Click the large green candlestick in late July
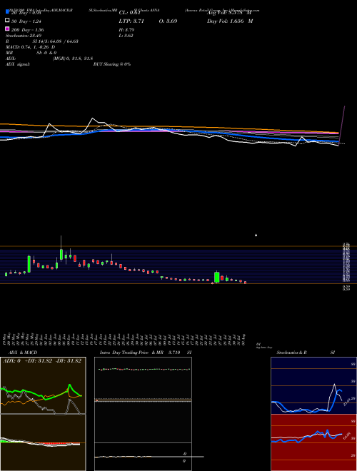The image size is (357, 471). point(216,278)
